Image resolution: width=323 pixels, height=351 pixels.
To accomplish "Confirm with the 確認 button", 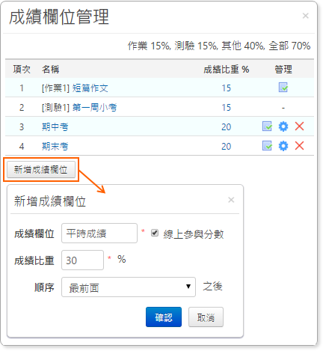I will click(164, 317).
